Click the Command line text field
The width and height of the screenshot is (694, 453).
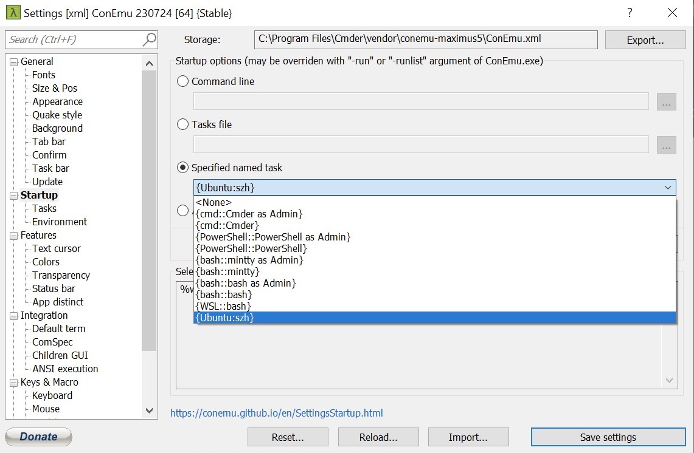click(x=421, y=101)
